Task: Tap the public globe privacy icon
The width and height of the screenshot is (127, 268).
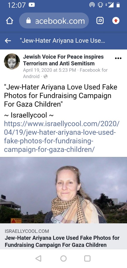Action: click(x=46, y=76)
